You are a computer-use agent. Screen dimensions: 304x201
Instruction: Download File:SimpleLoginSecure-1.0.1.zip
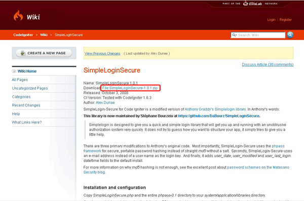[130, 88]
